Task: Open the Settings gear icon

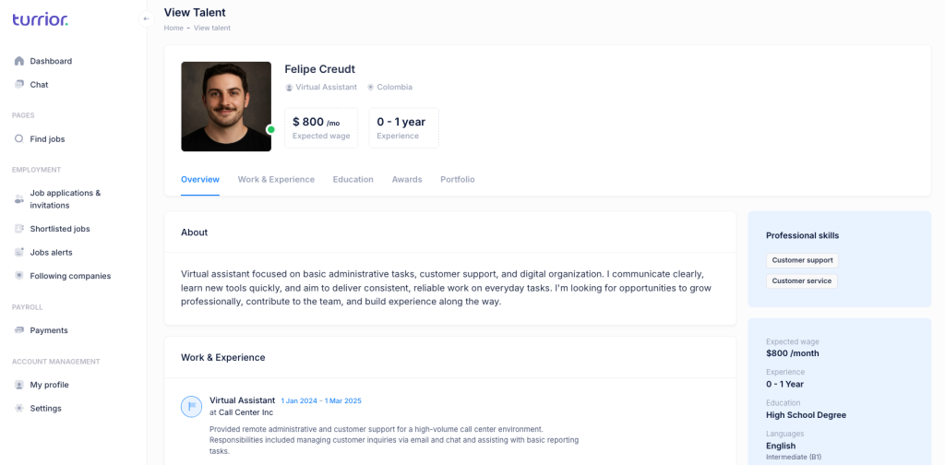Action: click(x=18, y=409)
